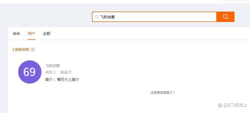The image size is (250, 113).
Task: Click the @晨飞在路上 watermark text
Action: click(235, 105)
